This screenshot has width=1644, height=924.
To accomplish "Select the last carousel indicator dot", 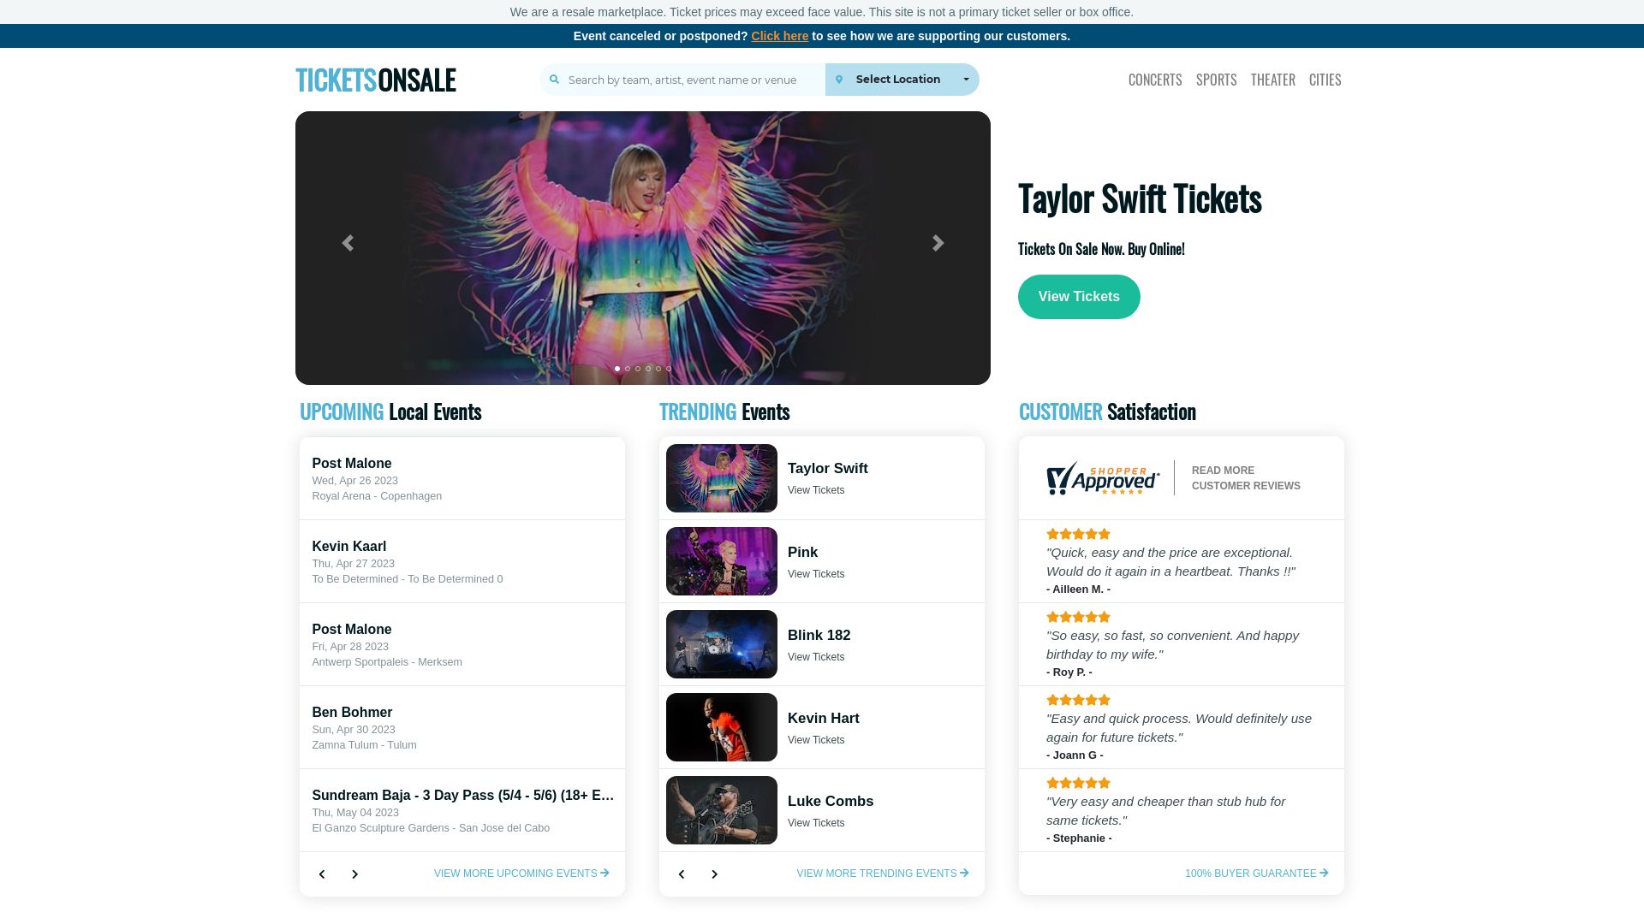I will click(669, 369).
